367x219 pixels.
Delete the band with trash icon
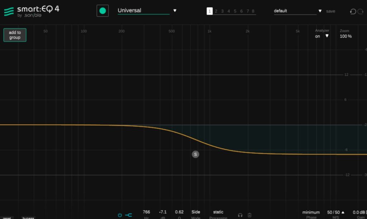249,215
